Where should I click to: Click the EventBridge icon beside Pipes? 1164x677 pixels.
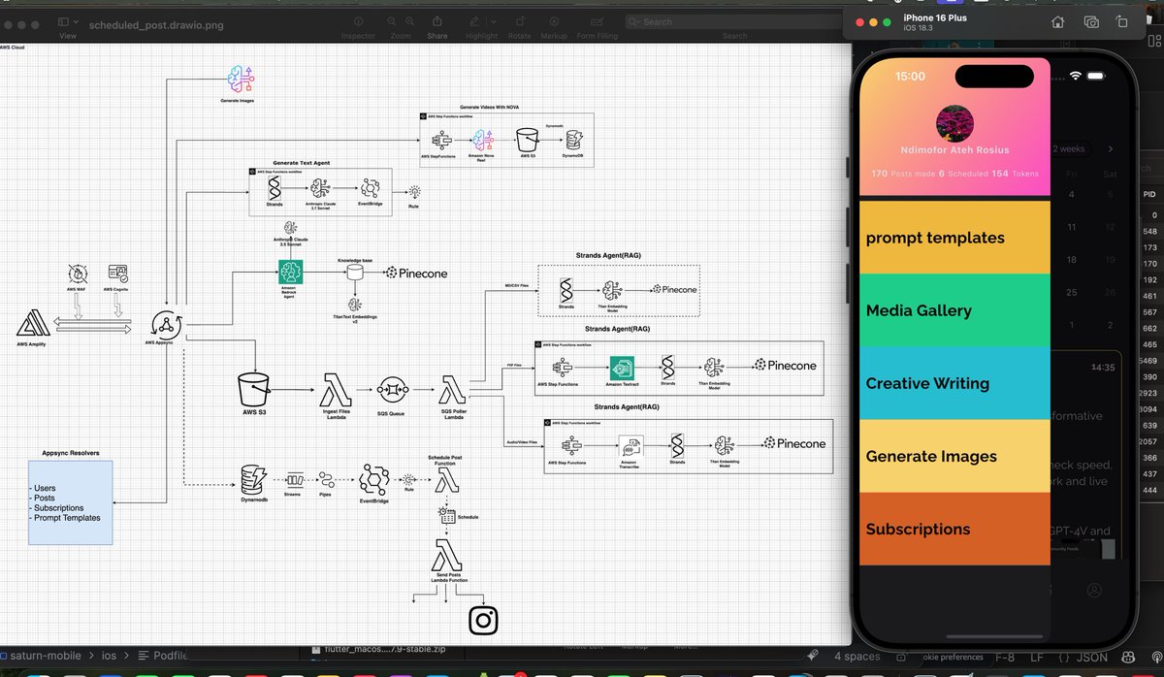(372, 479)
